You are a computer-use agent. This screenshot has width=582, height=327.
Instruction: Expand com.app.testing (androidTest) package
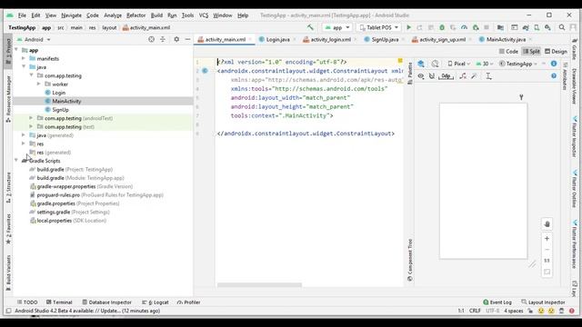pos(31,118)
